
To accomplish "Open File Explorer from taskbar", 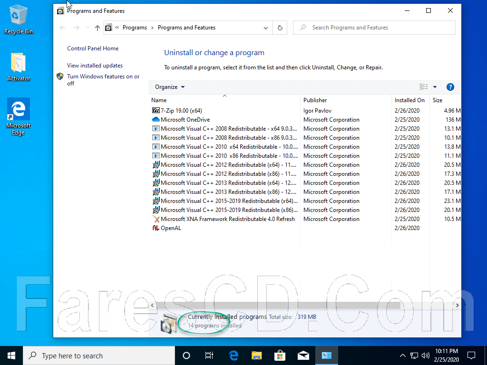I will point(256,355).
